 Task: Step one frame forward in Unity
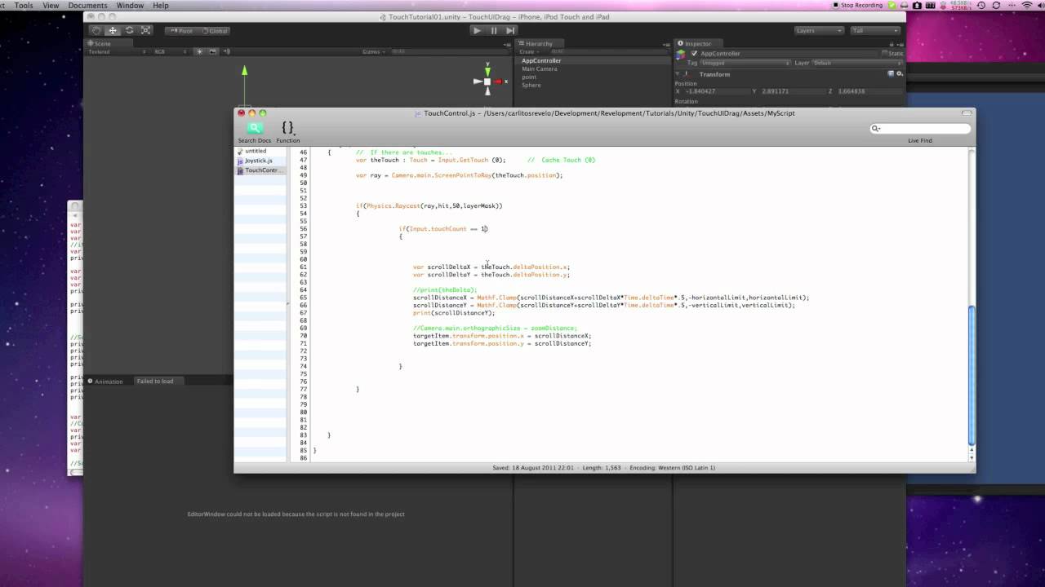pos(509,30)
